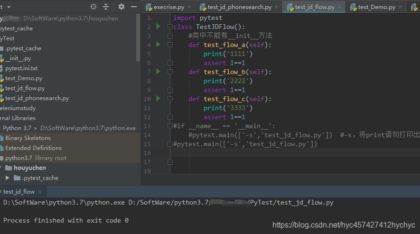Run TestJDFlow class via gutter arrow
The width and height of the screenshot is (420, 234).
click(158, 26)
